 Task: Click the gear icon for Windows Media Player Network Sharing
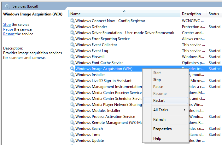click(x=72, y=105)
